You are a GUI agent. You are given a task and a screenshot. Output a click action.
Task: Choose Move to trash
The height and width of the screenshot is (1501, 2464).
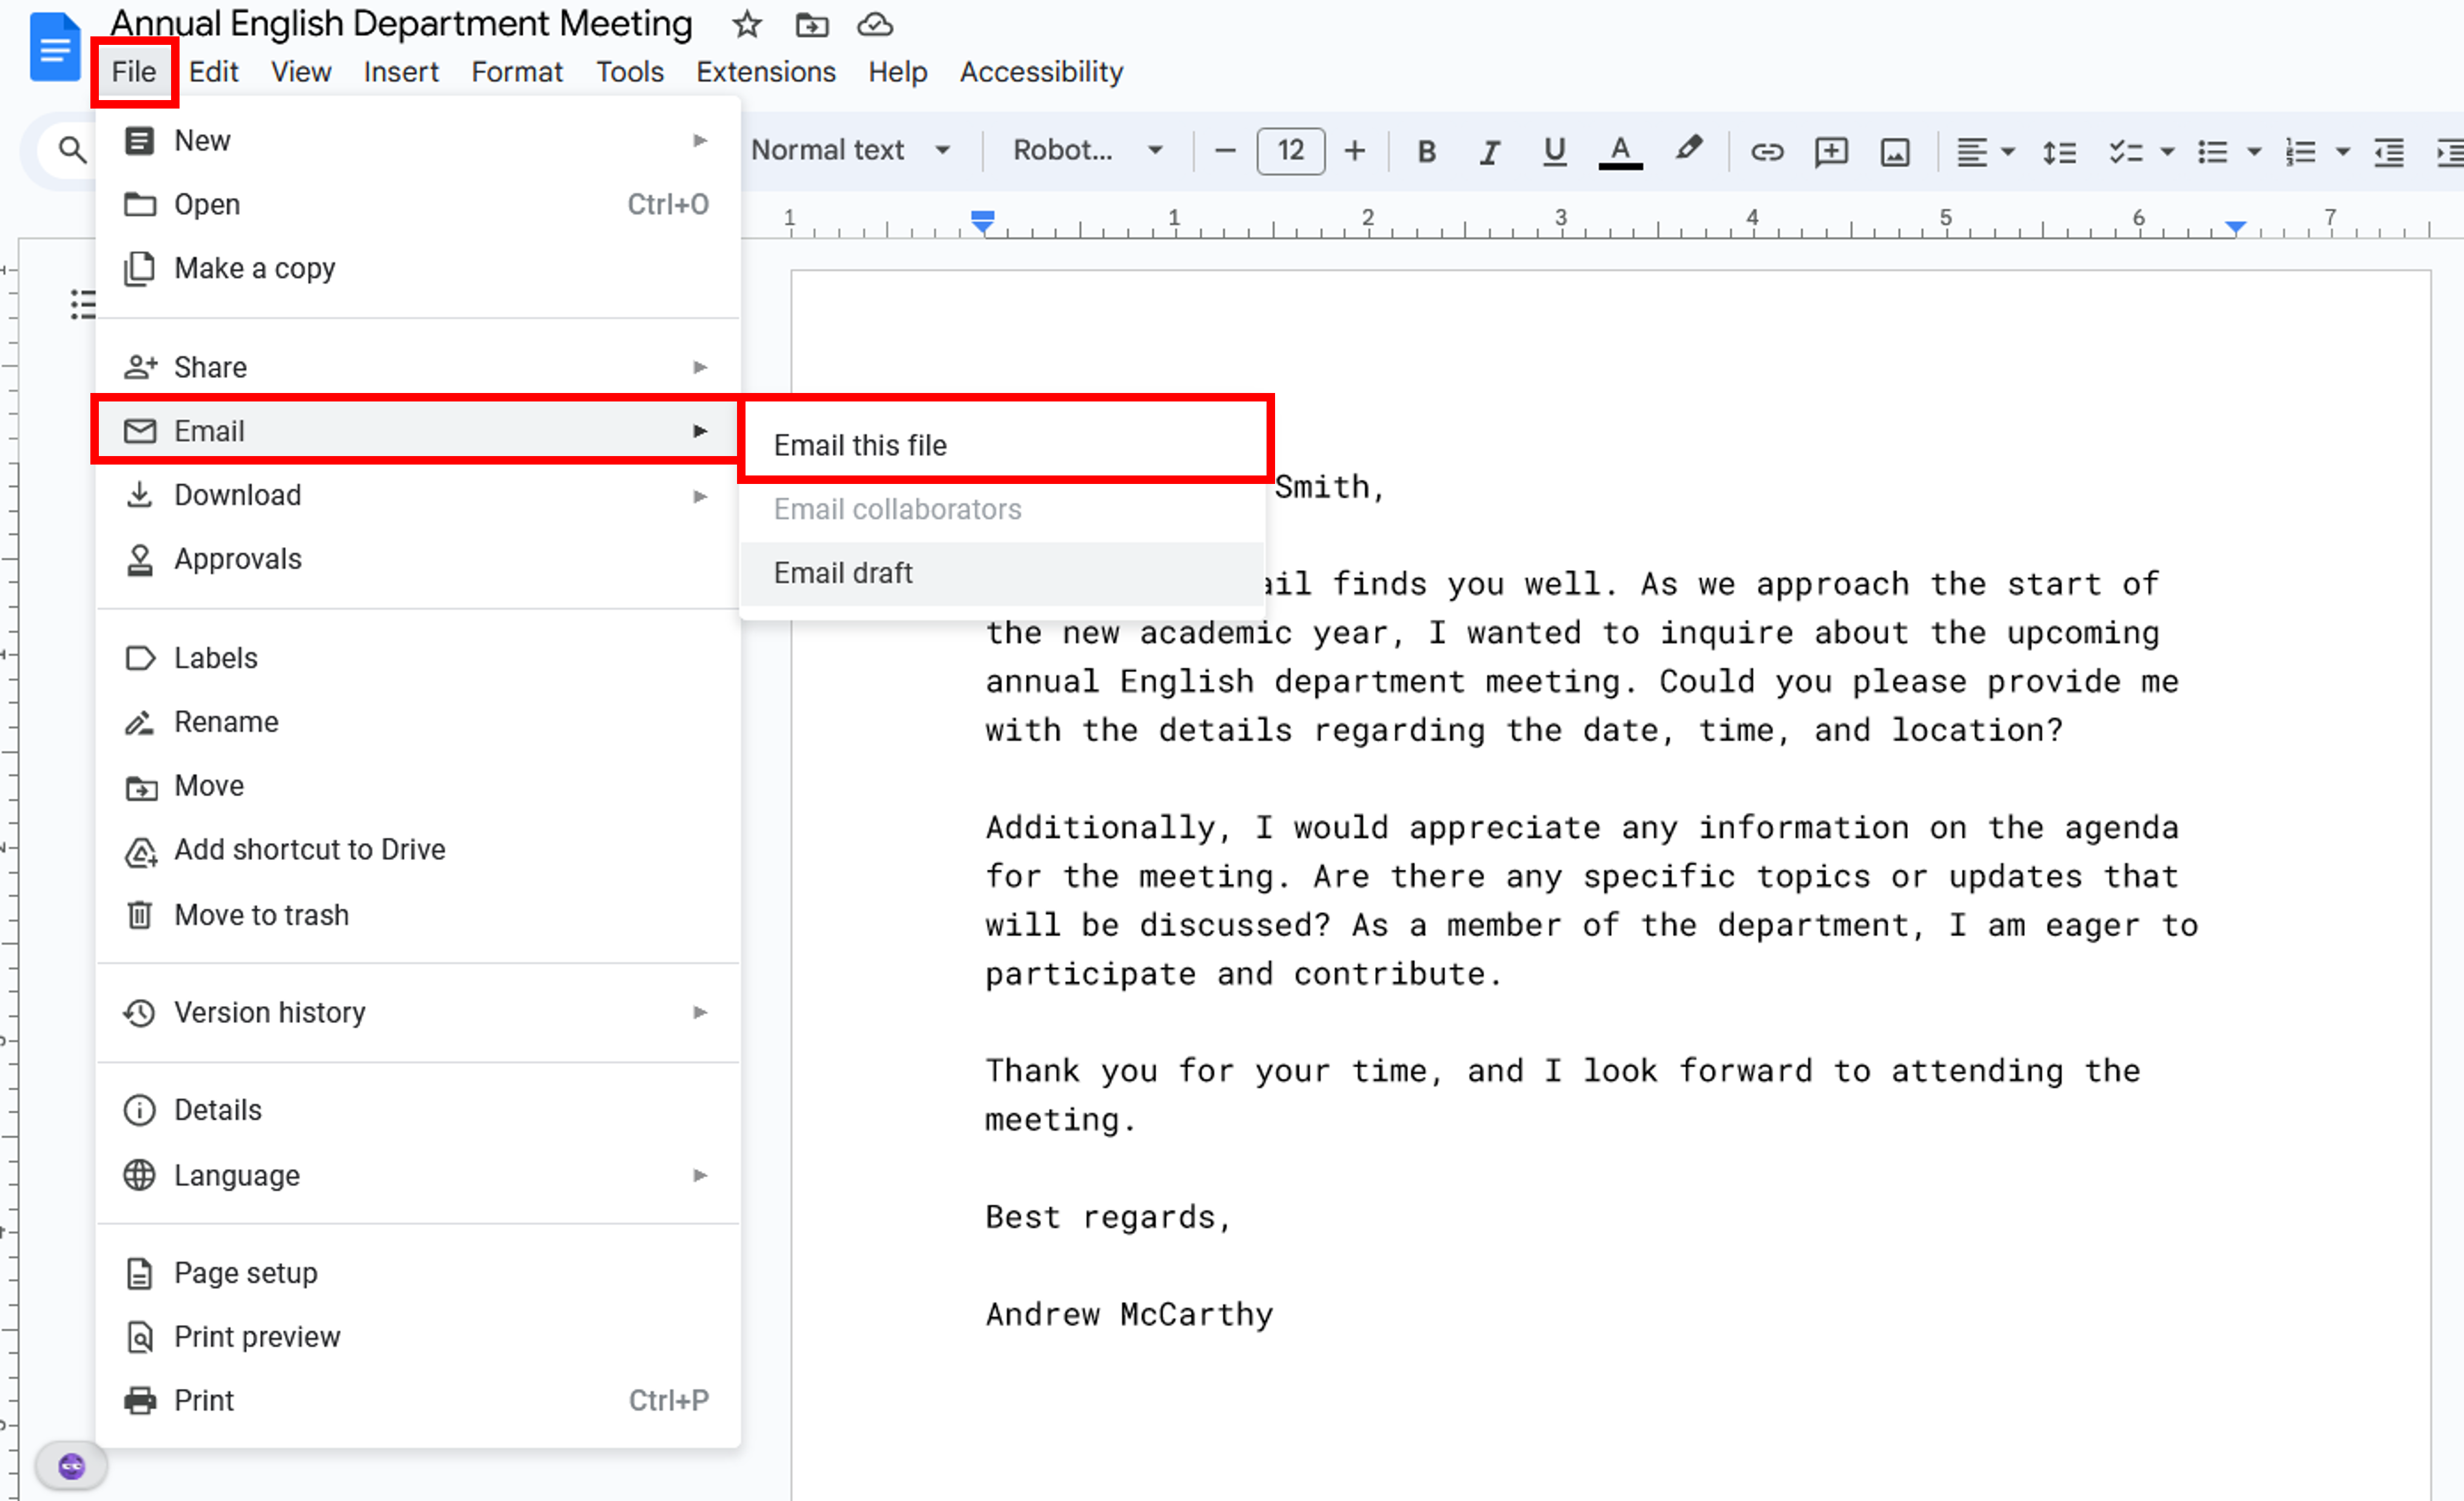click(417, 915)
